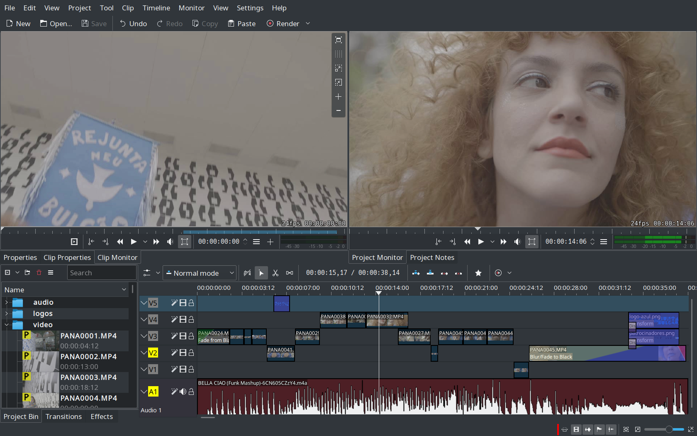Toggle the lock on track V5

click(x=191, y=303)
